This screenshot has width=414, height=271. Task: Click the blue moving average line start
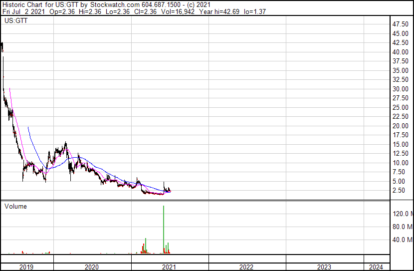(x=28, y=127)
